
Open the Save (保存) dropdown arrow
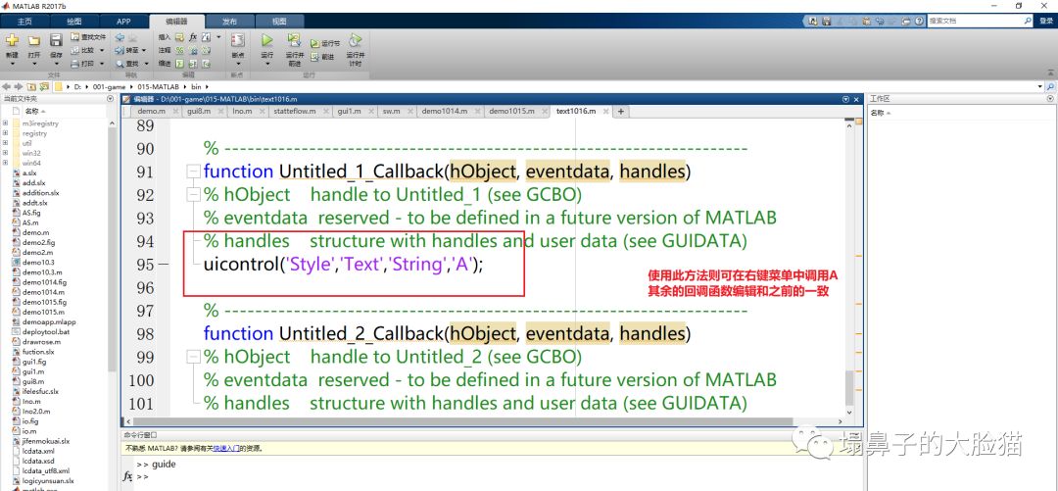pyautogui.click(x=56, y=64)
